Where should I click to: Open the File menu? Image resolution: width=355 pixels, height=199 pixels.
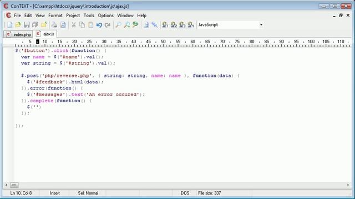coord(17,15)
